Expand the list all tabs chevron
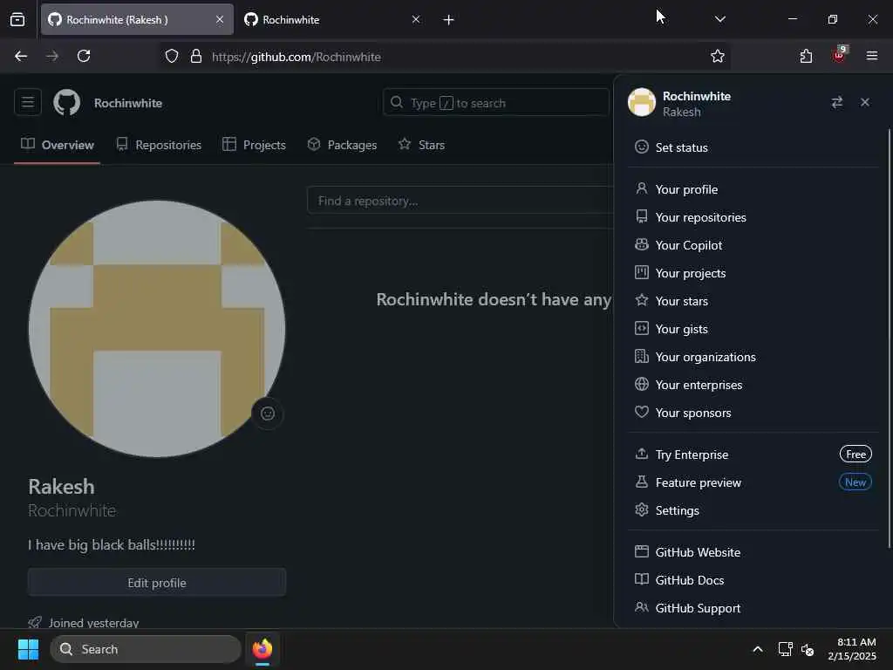The width and height of the screenshot is (893, 670). click(719, 19)
